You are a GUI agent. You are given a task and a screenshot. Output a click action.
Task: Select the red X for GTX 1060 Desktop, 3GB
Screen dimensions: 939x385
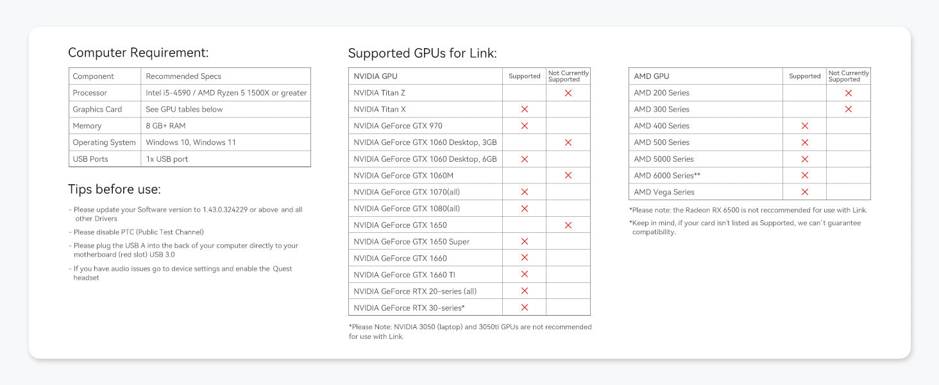point(568,142)
